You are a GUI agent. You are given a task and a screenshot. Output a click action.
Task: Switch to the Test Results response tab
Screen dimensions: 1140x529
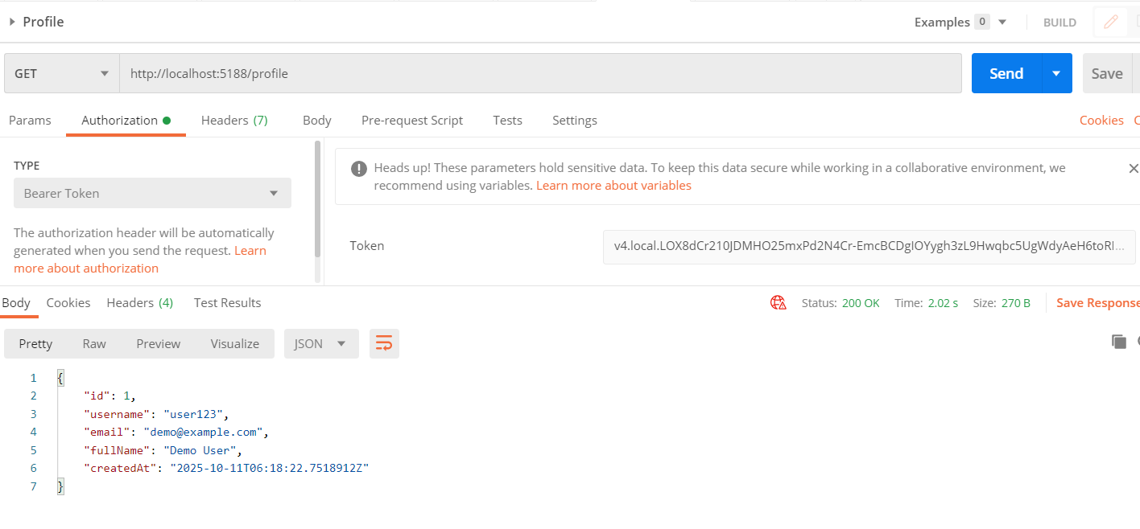(227, 303)
